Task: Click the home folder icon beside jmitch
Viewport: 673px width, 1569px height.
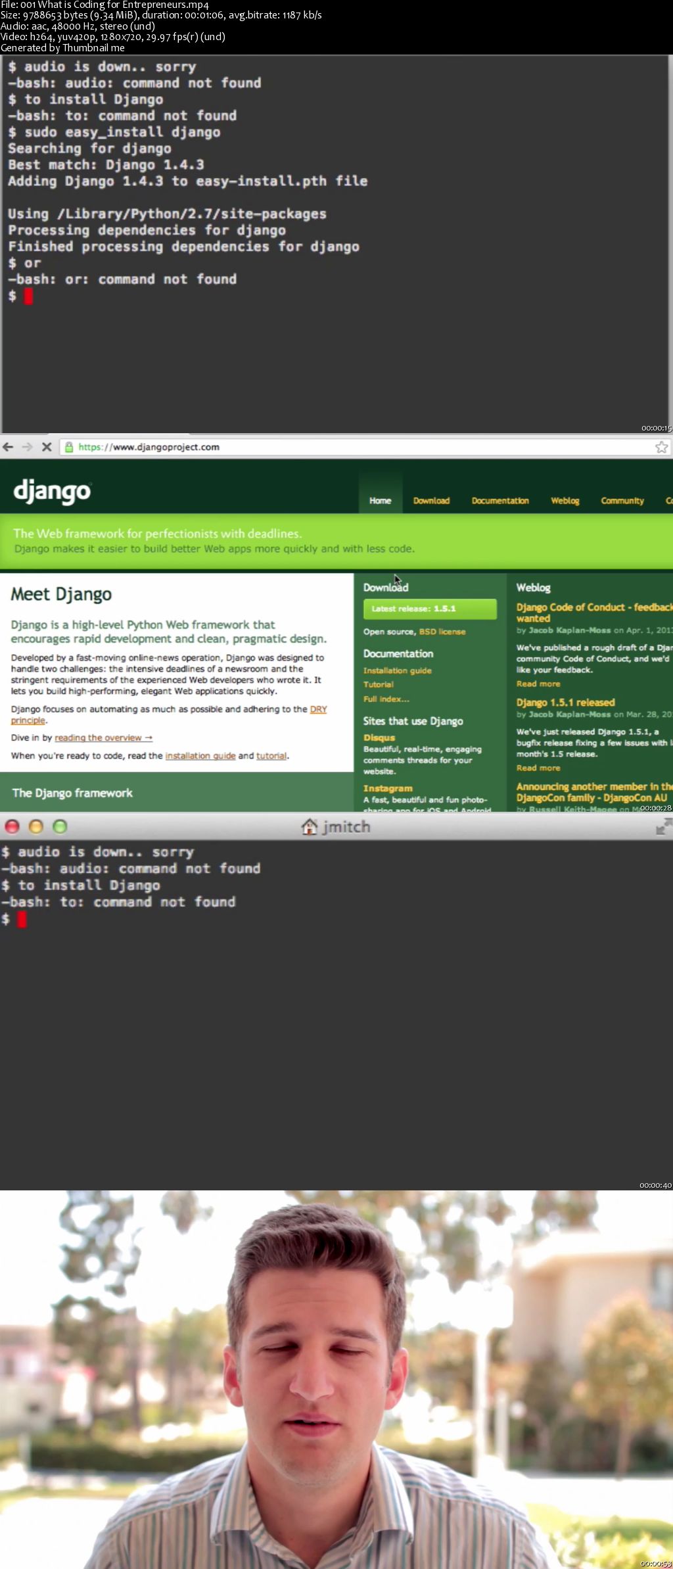Action: coord(309,826)
